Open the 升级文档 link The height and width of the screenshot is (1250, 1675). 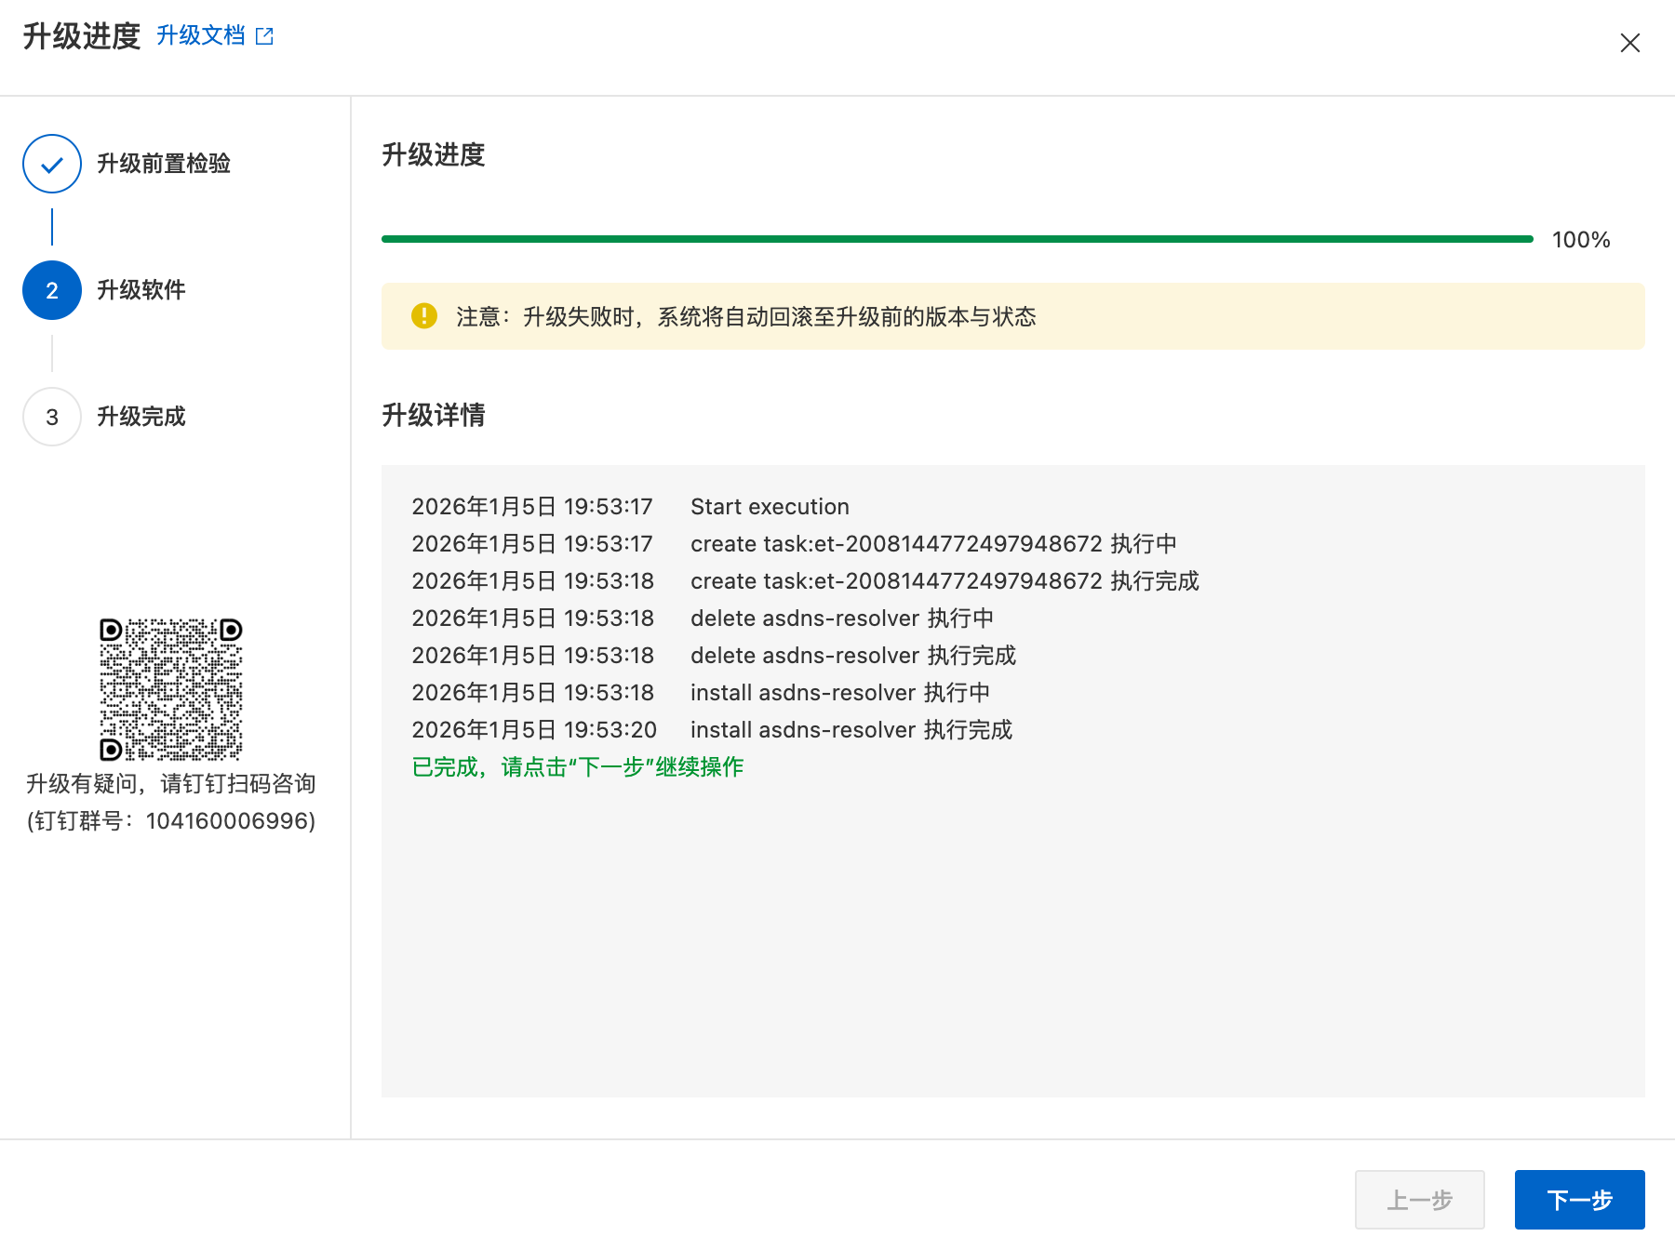point(201,35)
